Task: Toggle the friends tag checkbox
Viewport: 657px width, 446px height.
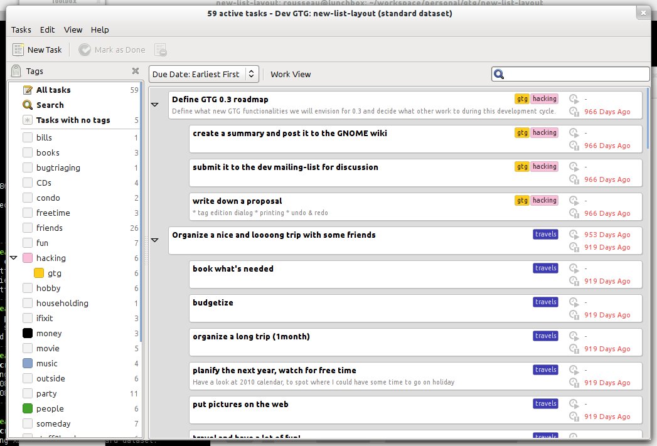Action: (28, 228)
